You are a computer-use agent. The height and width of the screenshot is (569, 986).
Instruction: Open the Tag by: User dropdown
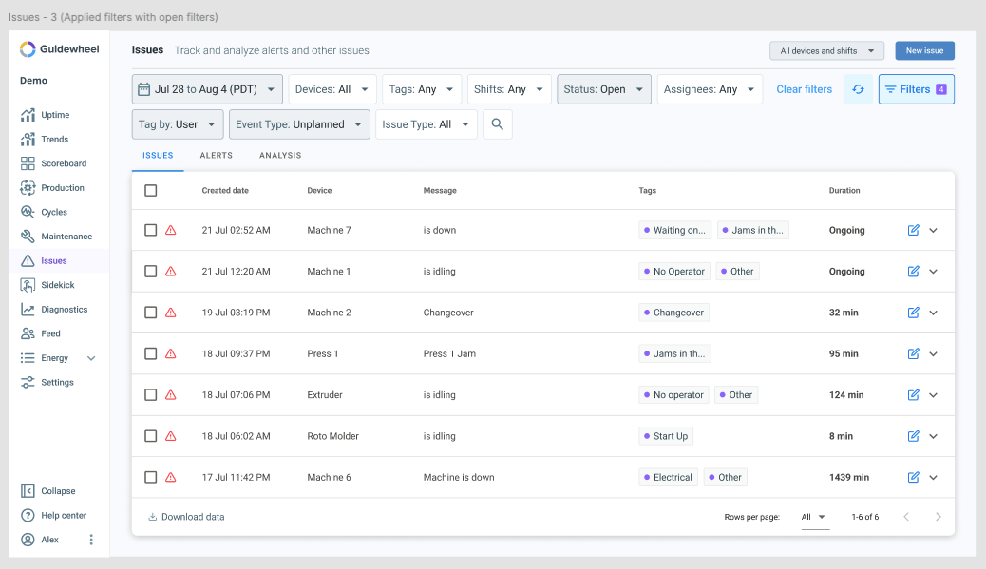(x=178, y=124)
